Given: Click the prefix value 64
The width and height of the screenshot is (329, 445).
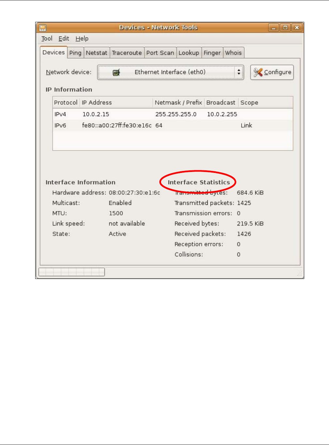Looking at the screenshot, I should [159, 125].
